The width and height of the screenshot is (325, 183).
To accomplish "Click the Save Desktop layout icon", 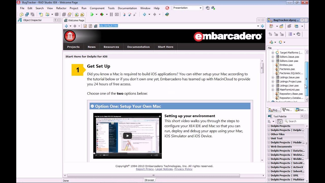I will [x=208, y=8].
